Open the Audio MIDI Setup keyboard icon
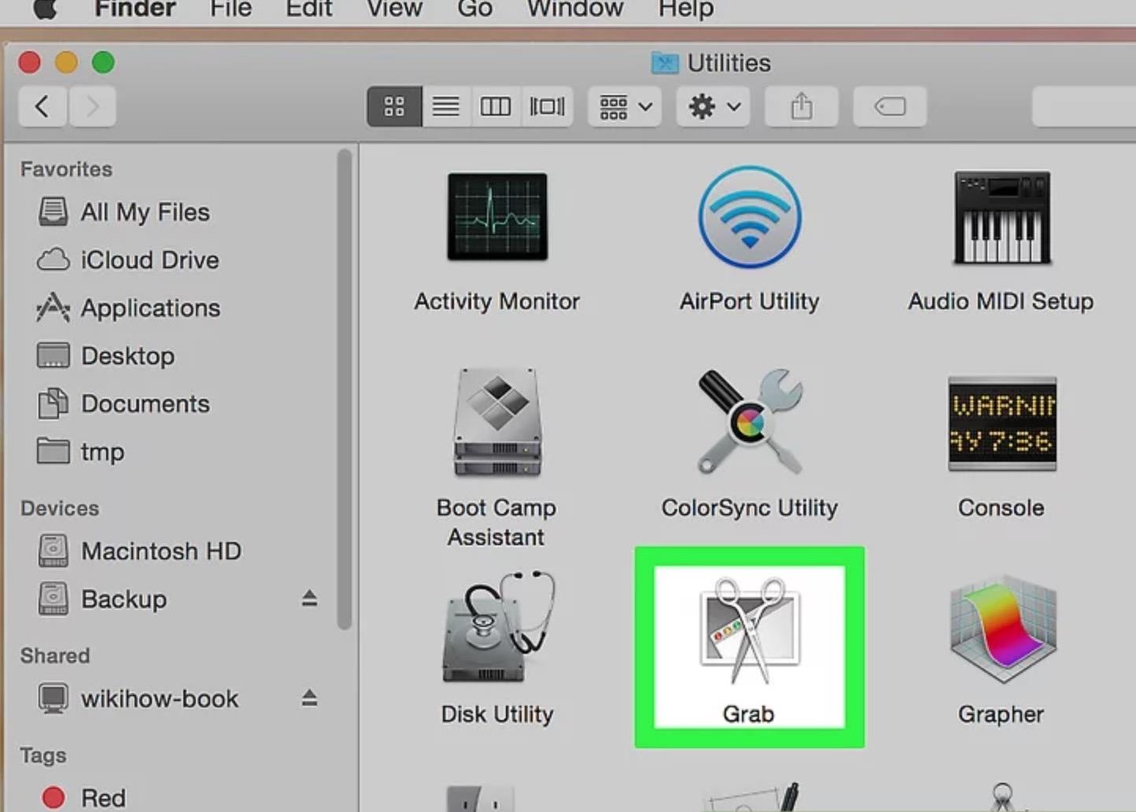The width and height of the screenshot is (1136, 812). tap(1001, 217)
